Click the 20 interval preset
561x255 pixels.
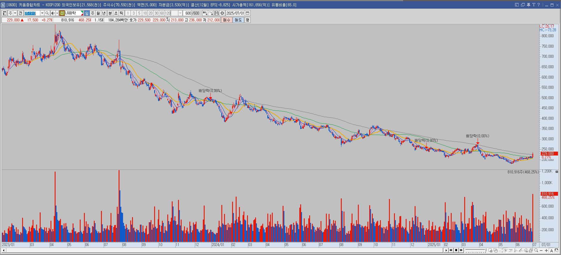[151, 13]
